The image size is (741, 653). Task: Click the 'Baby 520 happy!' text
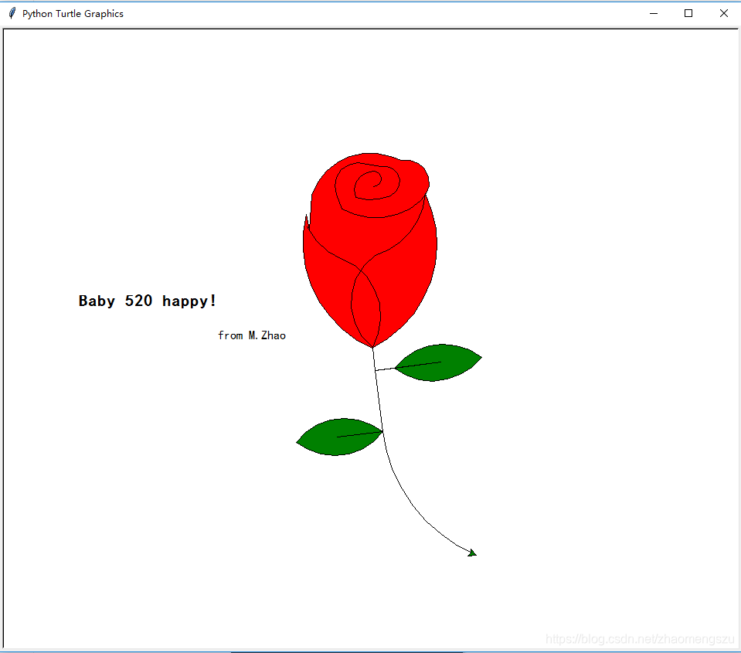tap(147, 301)
